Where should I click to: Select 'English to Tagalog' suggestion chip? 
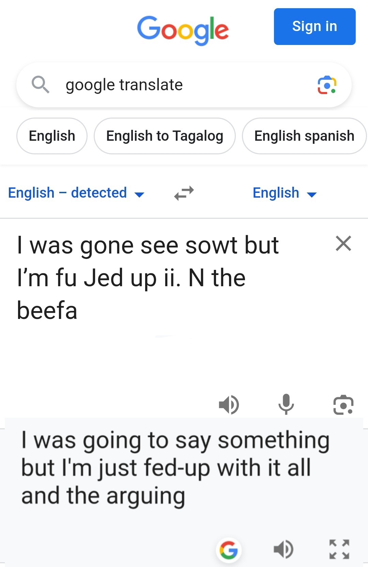[x=165, y=136]
